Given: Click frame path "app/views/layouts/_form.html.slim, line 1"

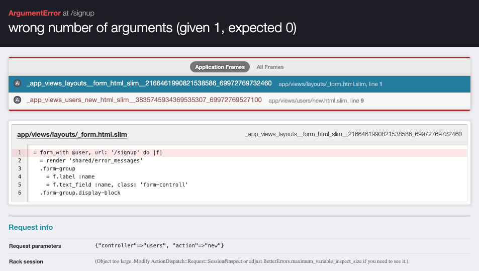Looking at the screenshot, I should coord(330,84).
